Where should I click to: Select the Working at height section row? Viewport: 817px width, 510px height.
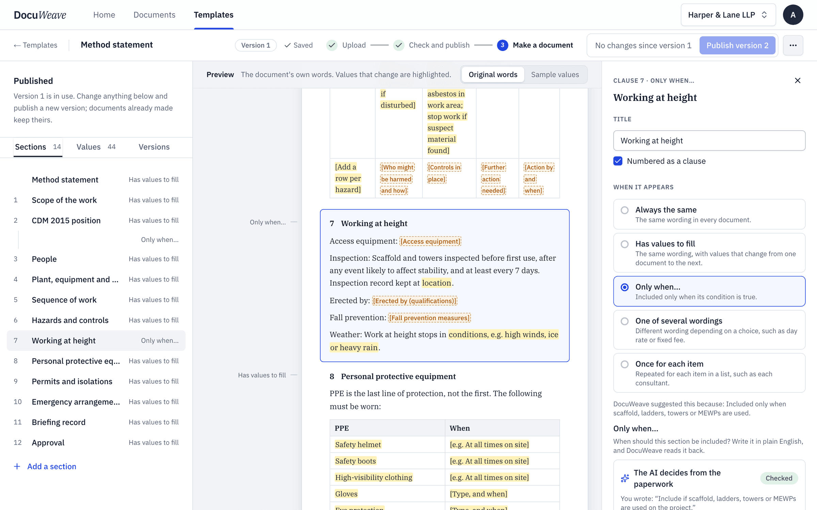coord(96,340)
